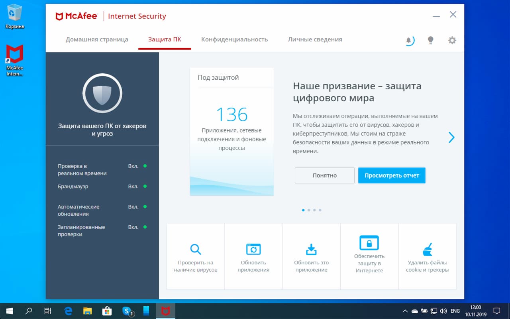Viewport: 510px width, 319px height.
Task: Open the 'Домашняя страница' tab
Action: coord(97,39)
